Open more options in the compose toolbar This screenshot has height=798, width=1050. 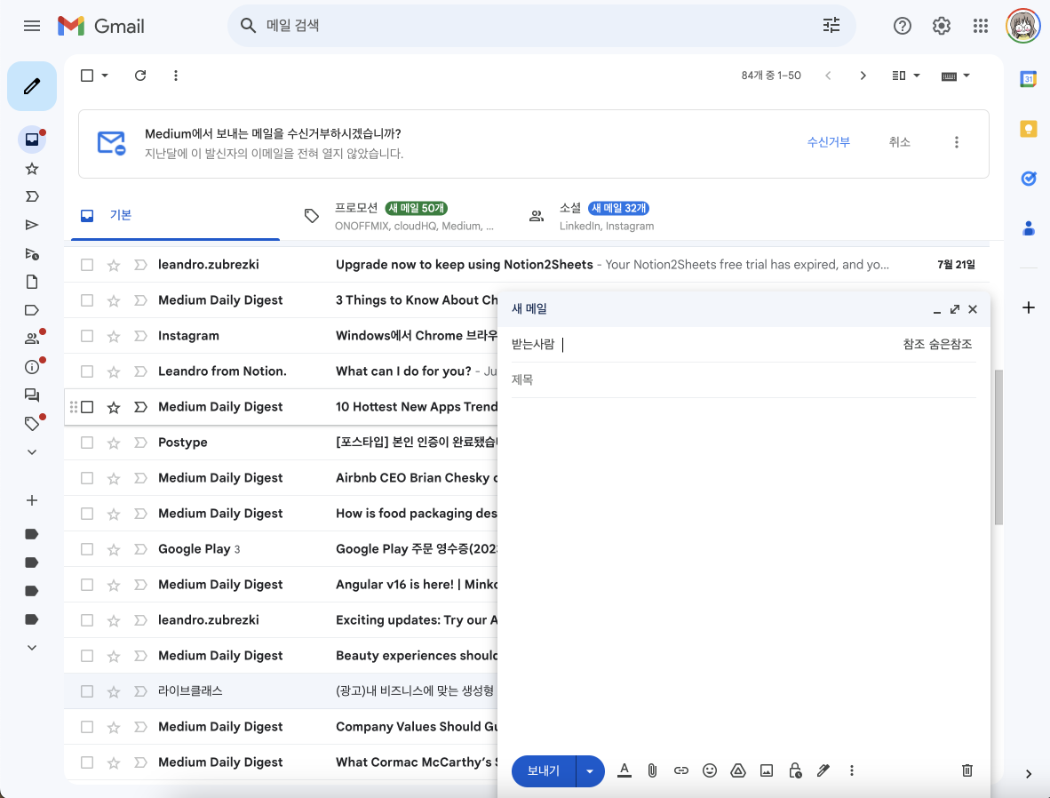[x=852, y=770]
